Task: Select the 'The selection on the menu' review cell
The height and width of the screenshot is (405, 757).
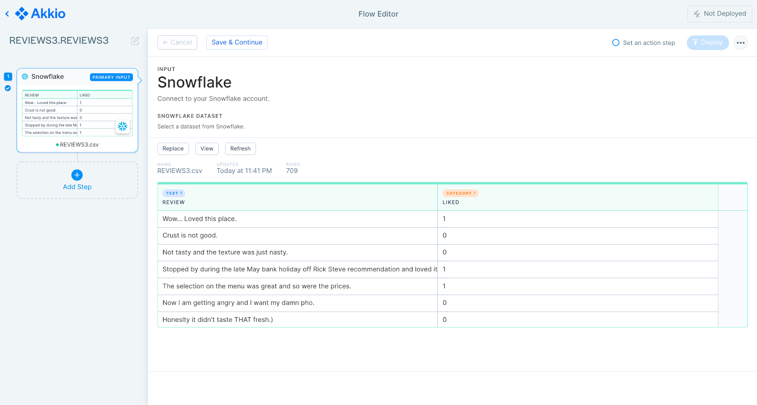Action: coord(298,286)
